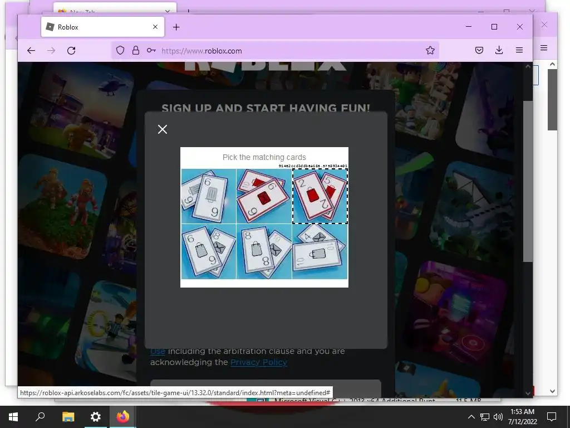570x428 pixels.
Task: Open the Pocket save icon
Action: coord(479,50)
